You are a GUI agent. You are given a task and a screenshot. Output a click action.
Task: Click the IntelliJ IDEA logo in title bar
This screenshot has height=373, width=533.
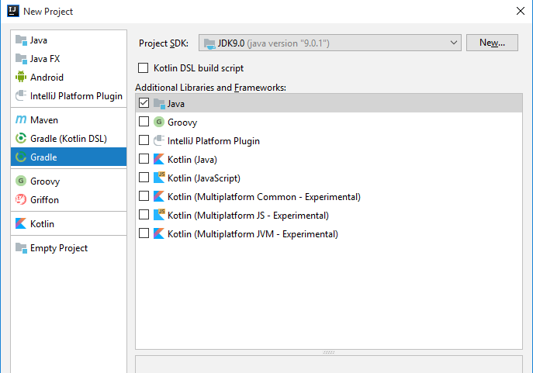click(x=13, y=11)
